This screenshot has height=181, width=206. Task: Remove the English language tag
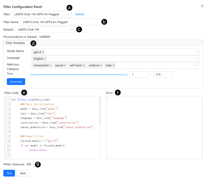point(45,58)
